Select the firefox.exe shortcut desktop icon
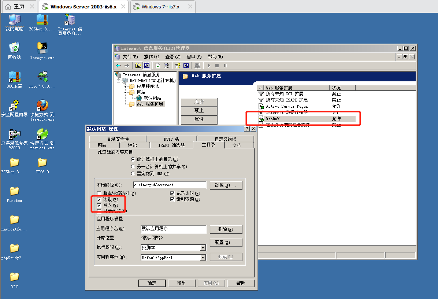The image size is (438, 299). [42, 110]
